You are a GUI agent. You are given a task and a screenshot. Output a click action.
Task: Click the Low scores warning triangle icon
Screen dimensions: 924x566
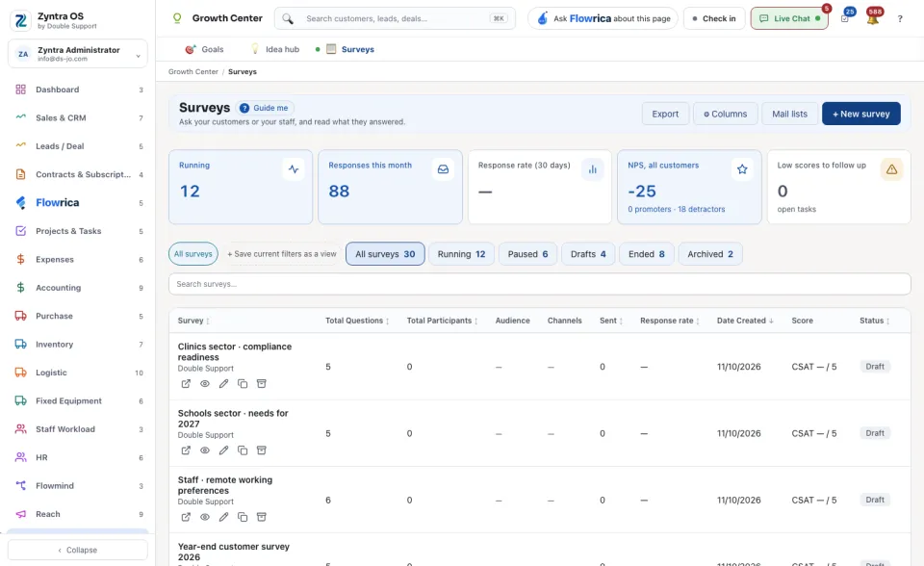coord(891,169)
